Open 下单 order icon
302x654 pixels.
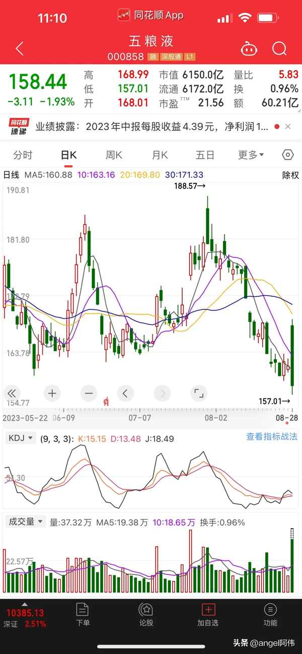[83, 610]
